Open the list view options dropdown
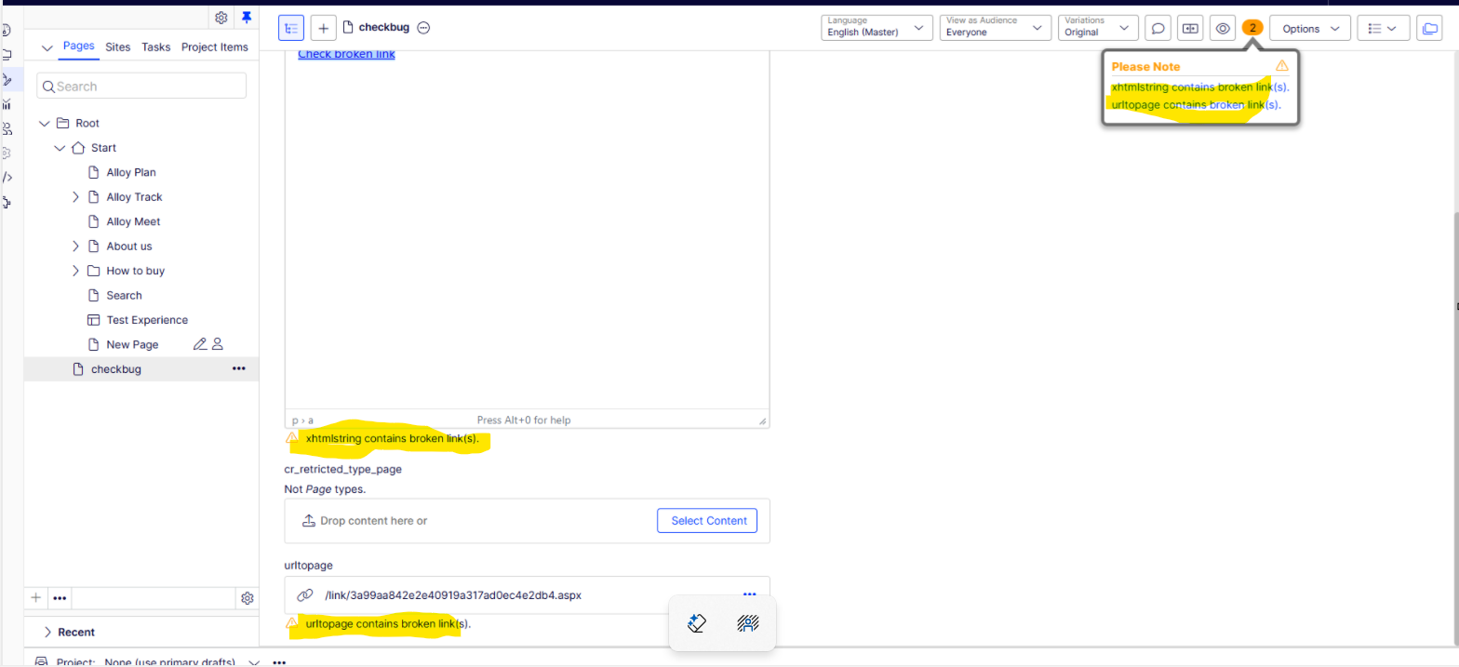Viewport: 1459px width, 667px height. pyautogui.click(x=1383, y=29)
